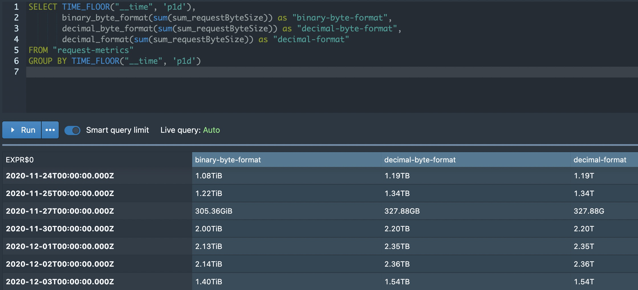The image size is (638, 290).
Task: Click the 2.20T value
Action: pyautogui.click(x=584, y=229)
